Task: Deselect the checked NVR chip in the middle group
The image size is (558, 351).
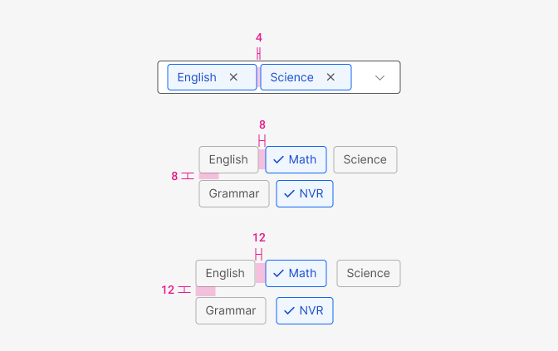Action: pyautogui.click(x=305, y=193)
